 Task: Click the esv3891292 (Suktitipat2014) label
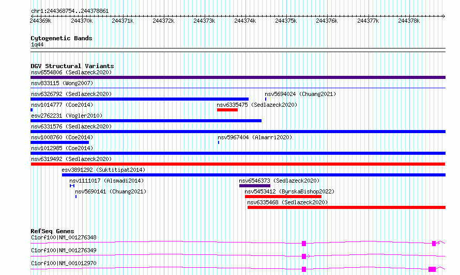pyautogui.click(x=103, y=170)
